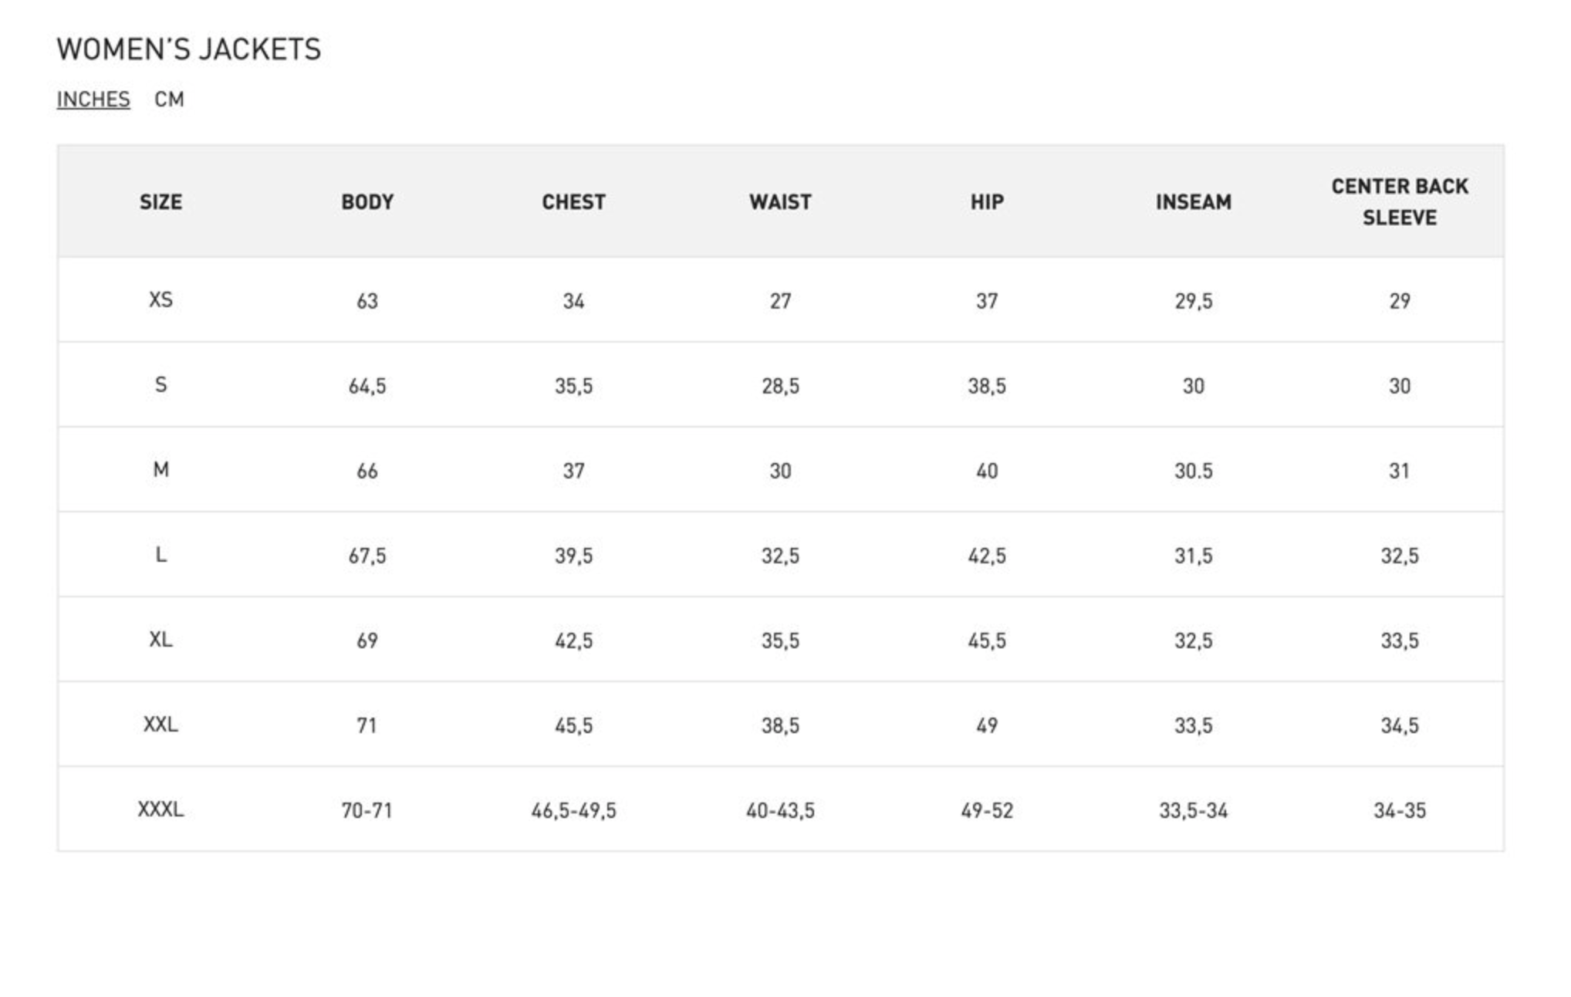
Task: Click XS center back sleeve value 29
Action: tap(1400, 301)
